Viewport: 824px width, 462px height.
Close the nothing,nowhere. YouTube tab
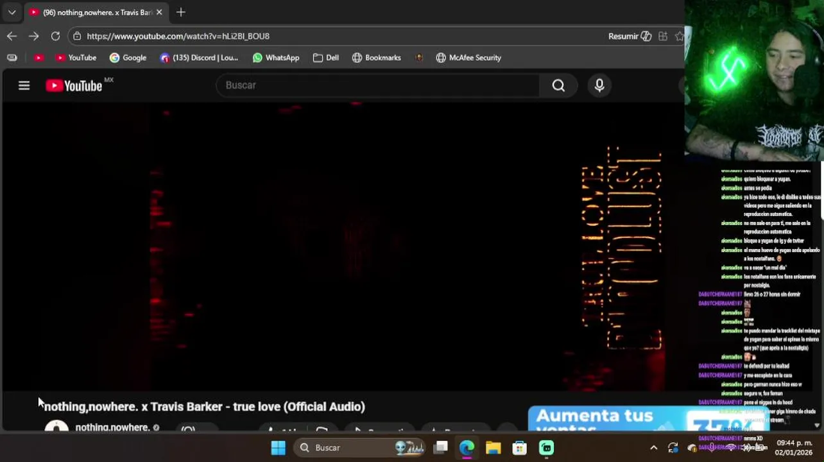pyautogui.click(x=159, y=12)
